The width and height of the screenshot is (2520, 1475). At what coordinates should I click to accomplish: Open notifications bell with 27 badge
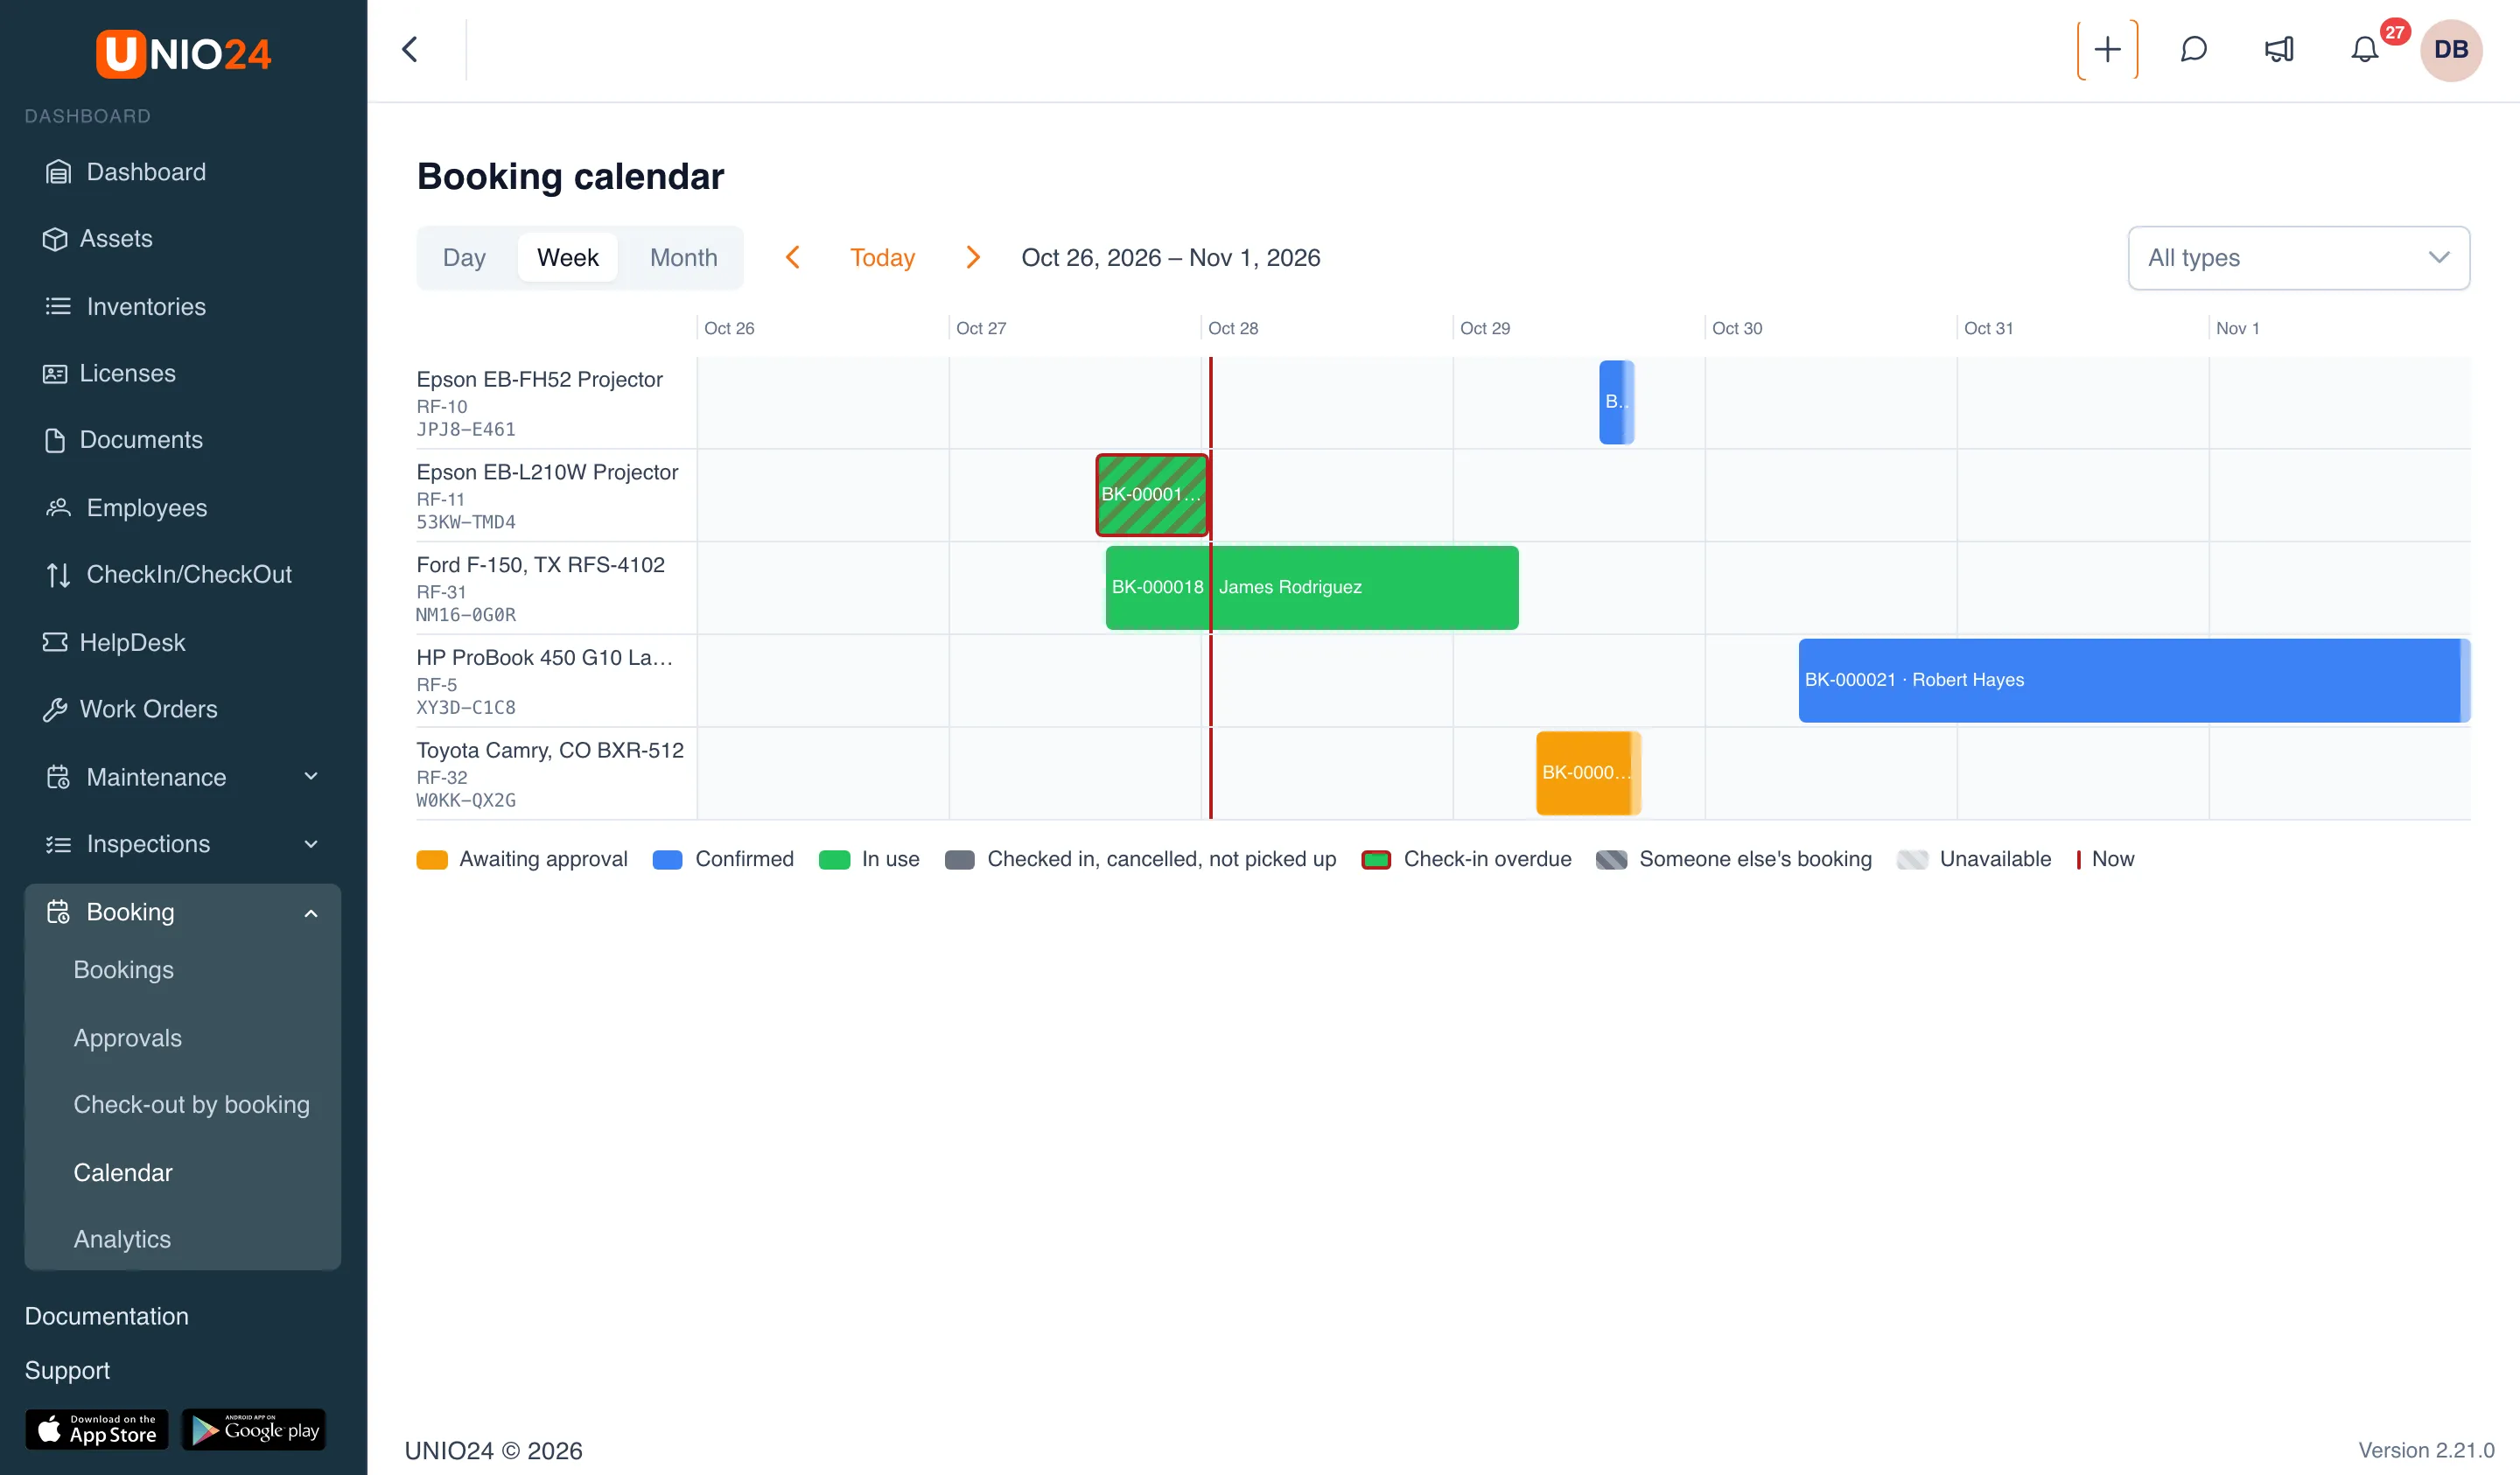(2365, 49)
